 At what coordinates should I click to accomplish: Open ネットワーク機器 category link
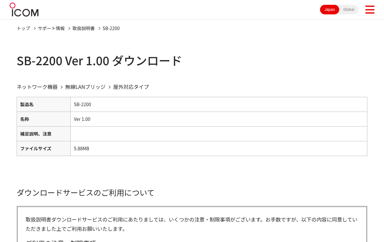click(x=37, y=87)
